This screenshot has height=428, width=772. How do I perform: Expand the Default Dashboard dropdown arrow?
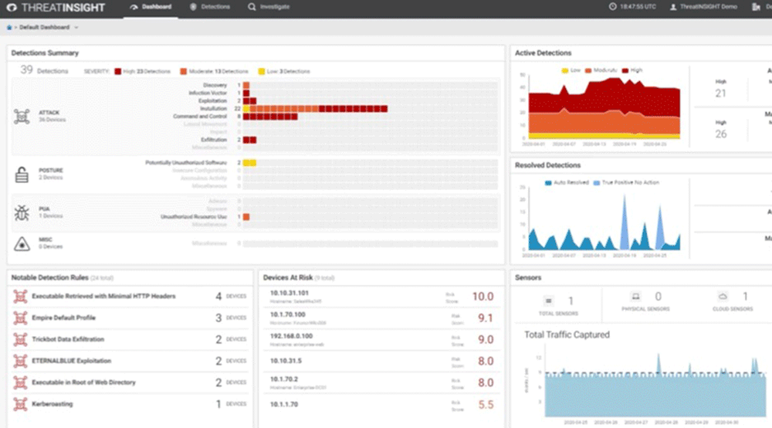[76, 28]
